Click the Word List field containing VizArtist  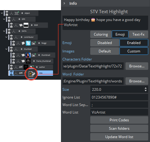[x=119, y=112]
